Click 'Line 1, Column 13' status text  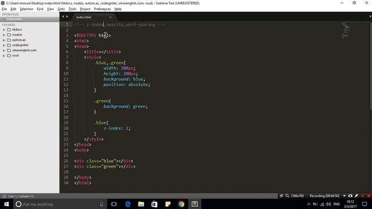coord(21,196)
